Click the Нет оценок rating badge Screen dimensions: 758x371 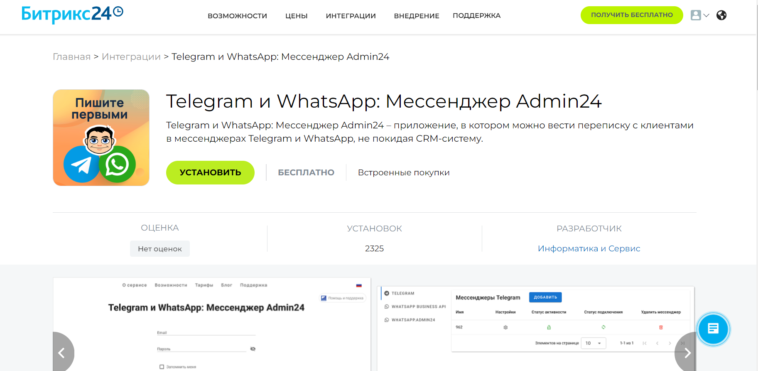point(160,248)
